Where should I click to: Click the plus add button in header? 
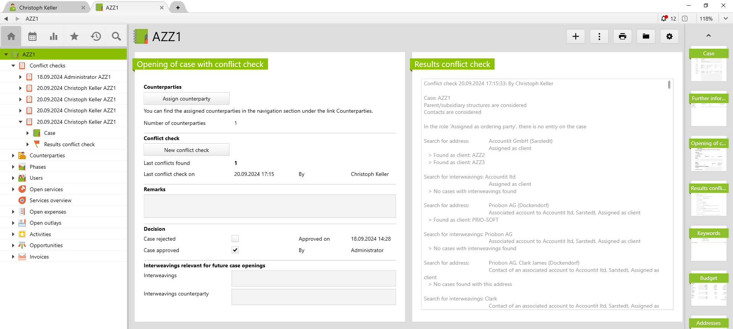576,36
